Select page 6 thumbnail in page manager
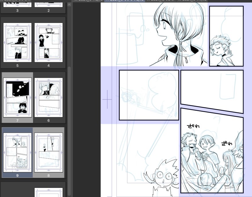 [49, 98]
